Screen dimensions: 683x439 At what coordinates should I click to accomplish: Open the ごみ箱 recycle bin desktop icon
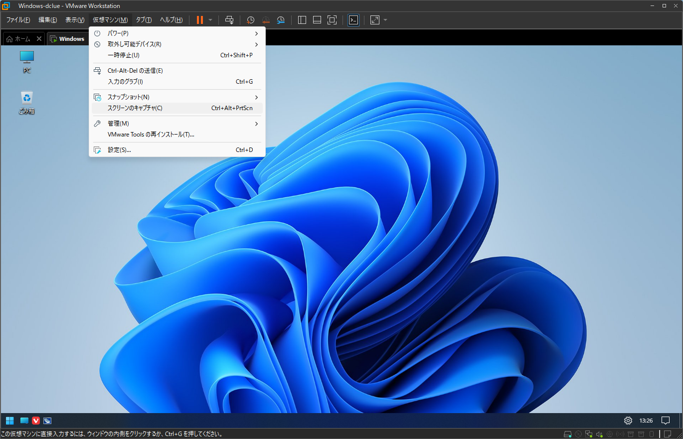(27, 98)
